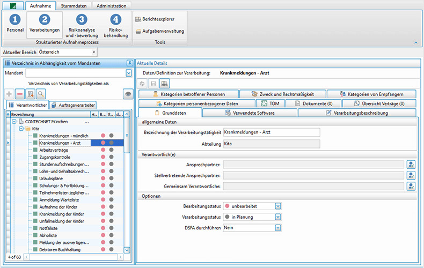Collapse the Kita folder node
Screen dimensions: 424x268
(x=21, y=129)
